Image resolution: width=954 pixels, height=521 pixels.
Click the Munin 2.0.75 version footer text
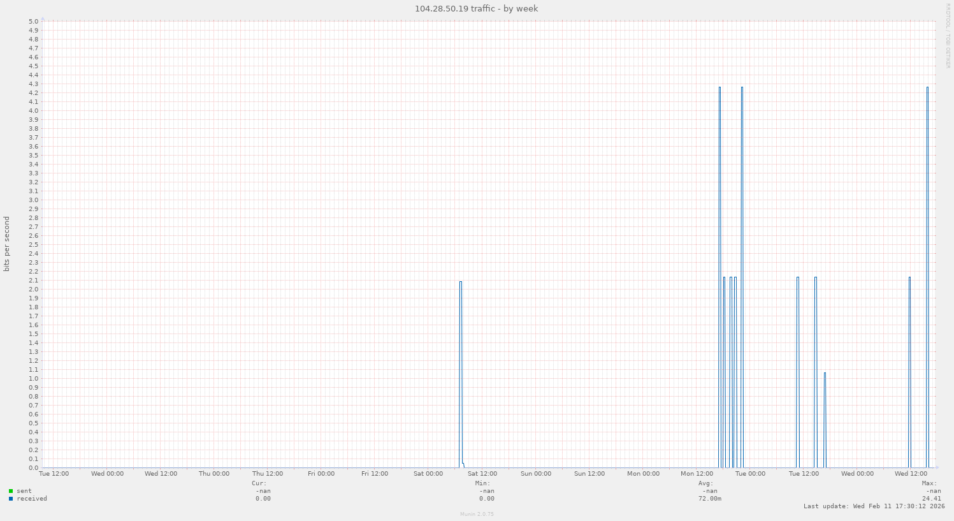tap(477, 514)
